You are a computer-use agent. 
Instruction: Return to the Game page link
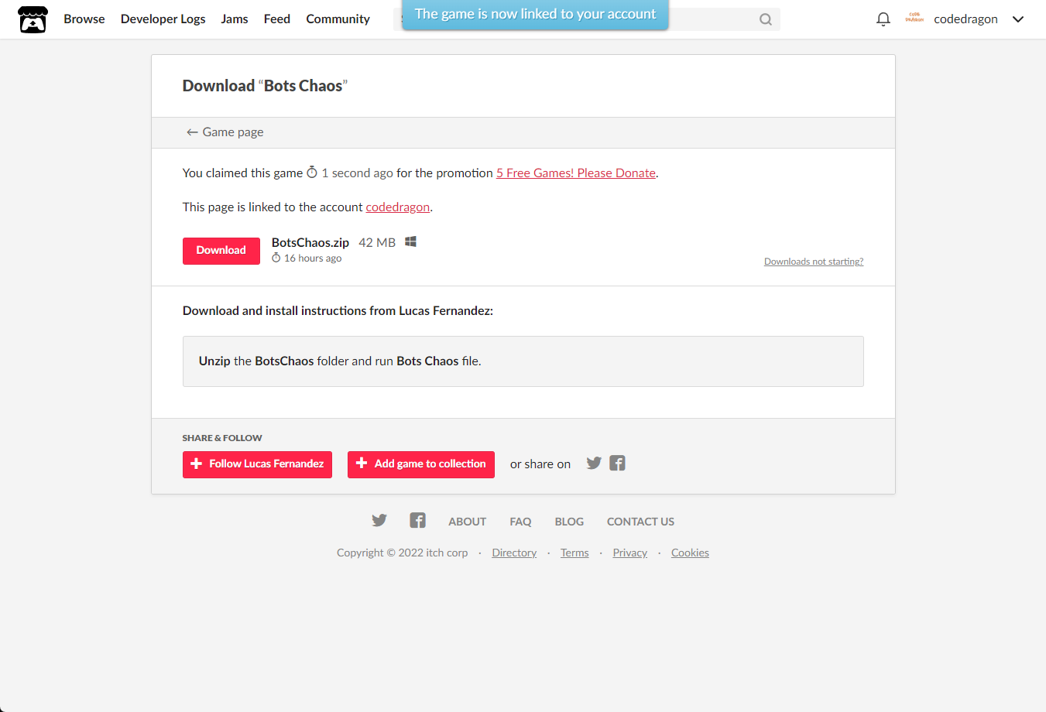click(x=225, y=132)
